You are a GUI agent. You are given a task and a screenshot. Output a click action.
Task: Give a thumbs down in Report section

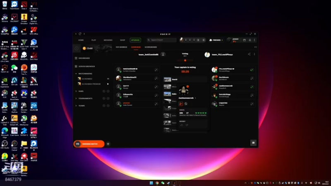pyautogui.click(x=187, y=125)
